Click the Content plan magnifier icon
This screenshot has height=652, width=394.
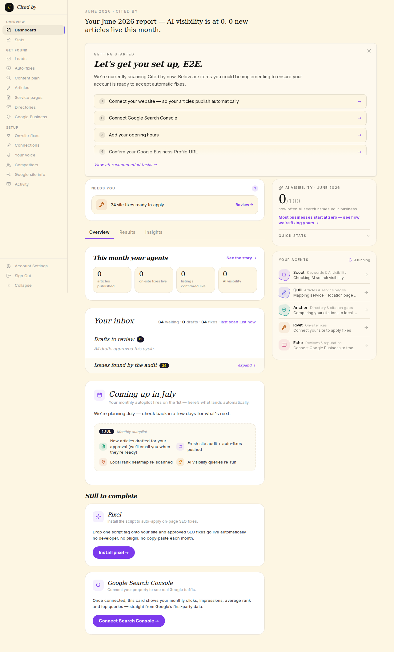click(9, 78)
